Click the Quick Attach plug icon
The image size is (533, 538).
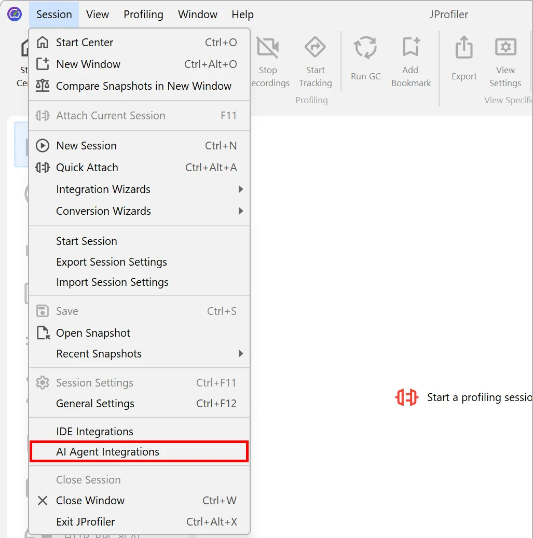43,168
